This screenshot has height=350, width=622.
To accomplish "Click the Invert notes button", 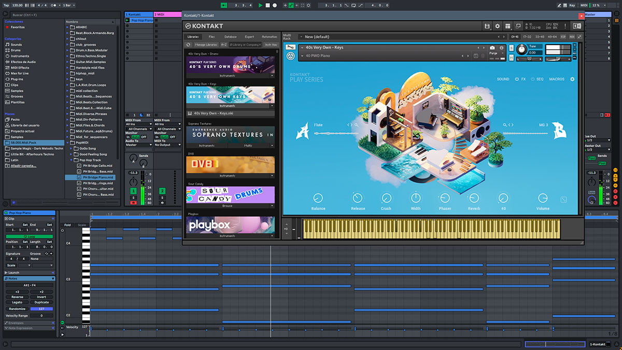I will pyautogui.click(x=41, y=297).
